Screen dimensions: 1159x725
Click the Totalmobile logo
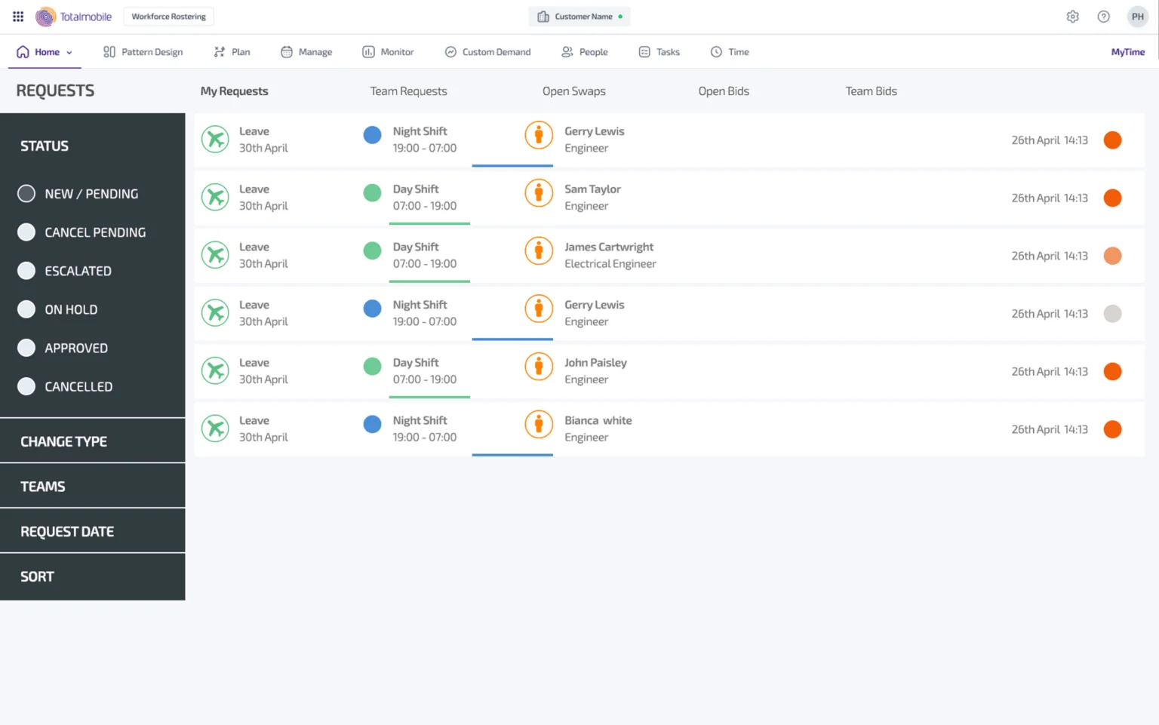[74, 17]
